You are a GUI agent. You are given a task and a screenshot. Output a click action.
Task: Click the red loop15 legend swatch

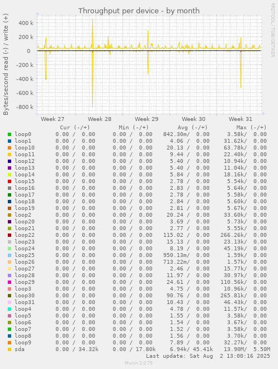click(x=10, y=181)
